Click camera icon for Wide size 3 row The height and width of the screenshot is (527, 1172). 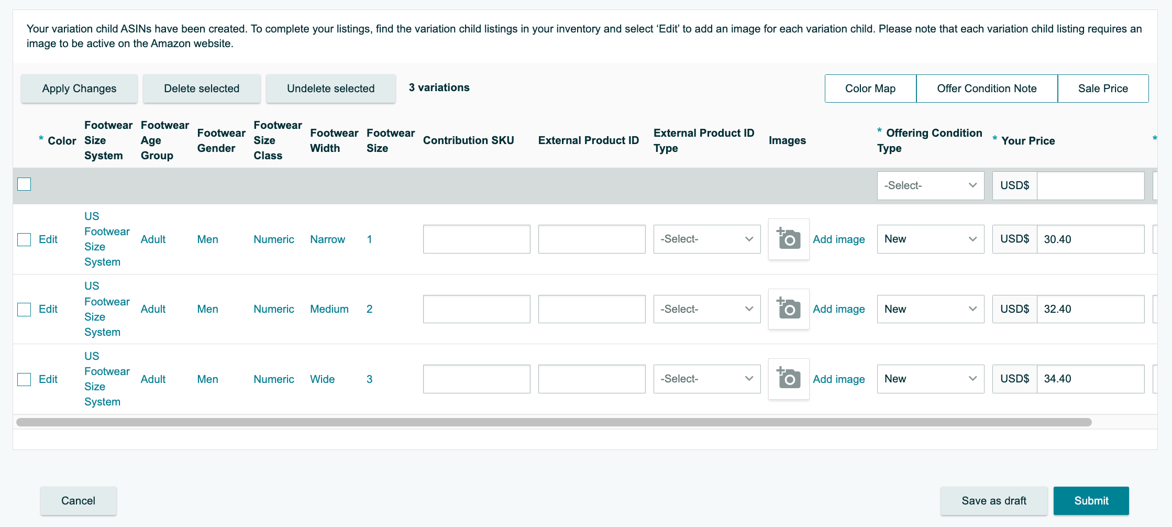[x=788, y=379]
